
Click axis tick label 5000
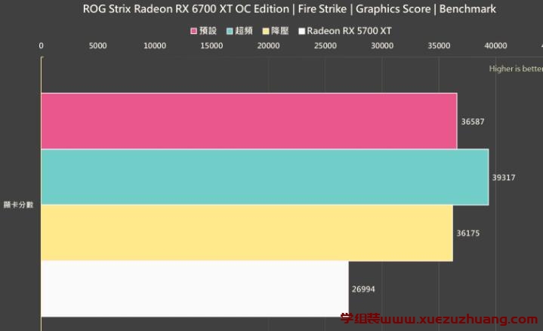click(97, 46)
